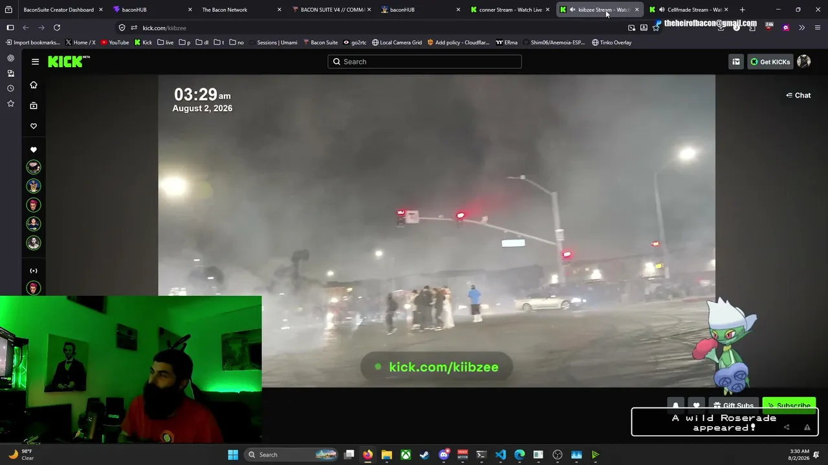Image resolution: width=828 pixels, height=465 pixels.
Task: Open File Explorer from taskbar
Action: coord(386,455)
